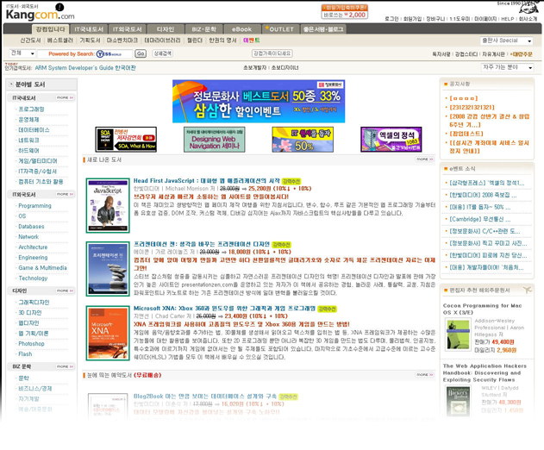Open the 자주 가는 분야 dropdown
Image resolution: width=544 pixels, height=450 pixels.
click(507, 67)
